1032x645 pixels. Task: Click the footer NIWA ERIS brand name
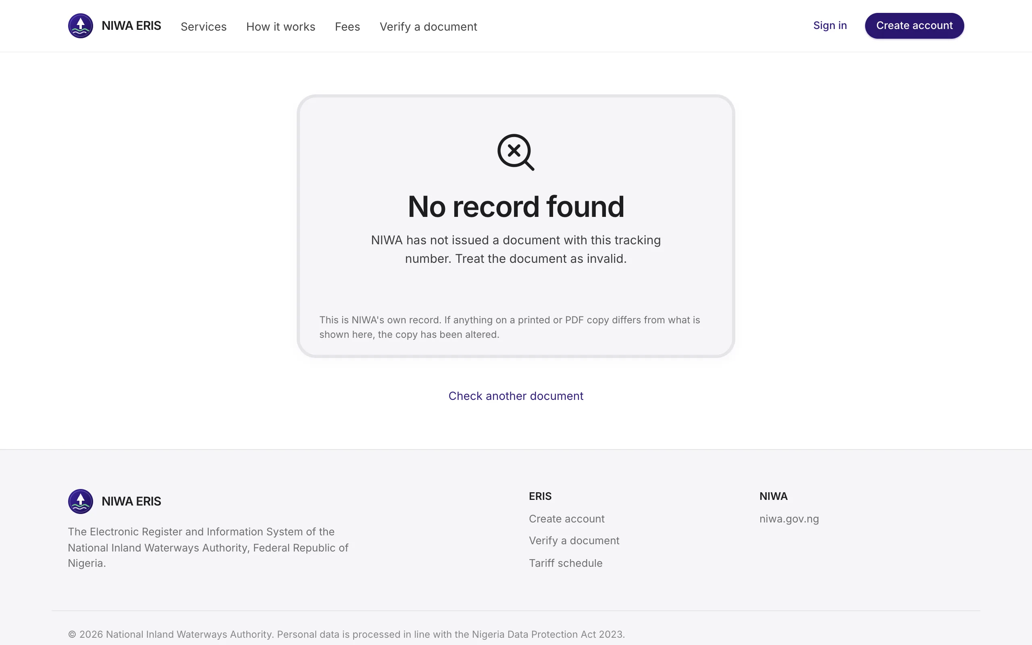(x=131, y=501)
